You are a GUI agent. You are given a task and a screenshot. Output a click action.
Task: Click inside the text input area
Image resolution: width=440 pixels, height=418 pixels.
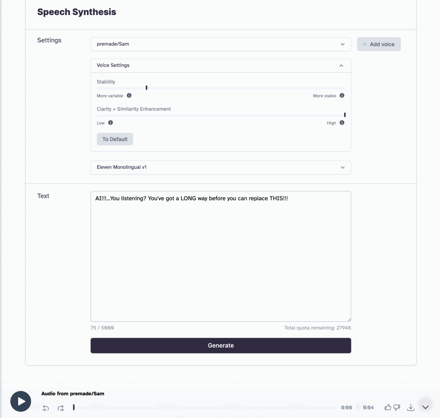pyautogui.click(x=221, y=256)
